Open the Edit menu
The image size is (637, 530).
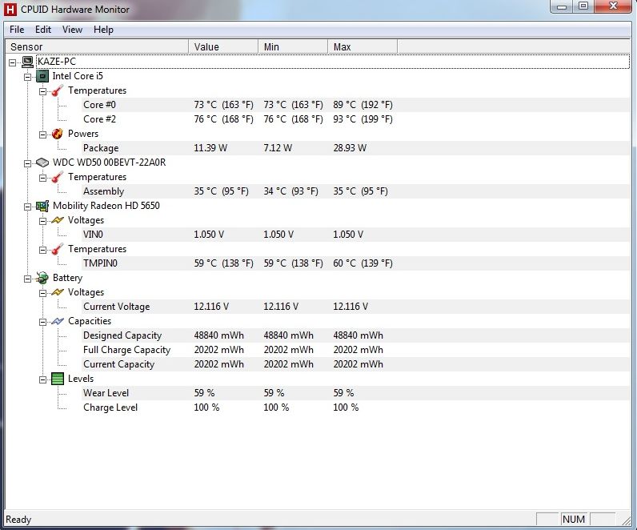pos(43,30)
